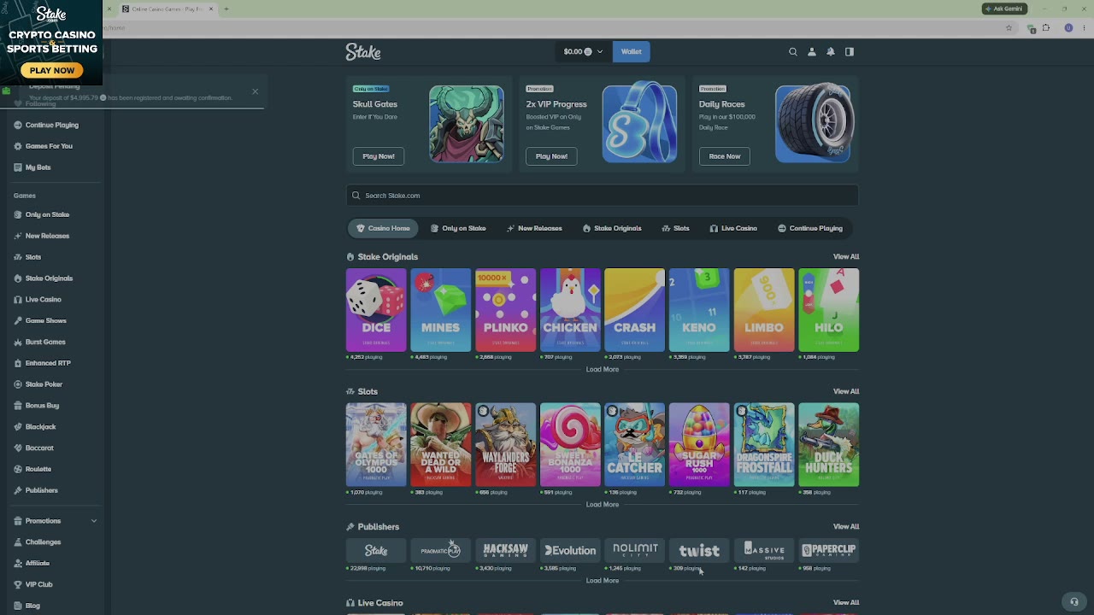The image size is (1094, 615).
Task: Expand the Promotions section in sidebar
Action: [x=94, y=521]
